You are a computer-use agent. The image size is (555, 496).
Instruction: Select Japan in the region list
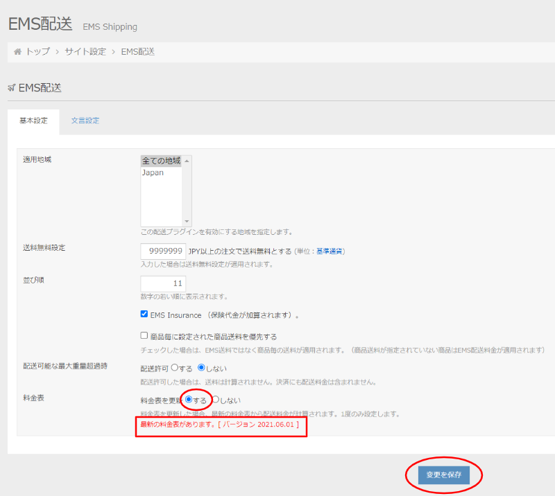point(153,172)
